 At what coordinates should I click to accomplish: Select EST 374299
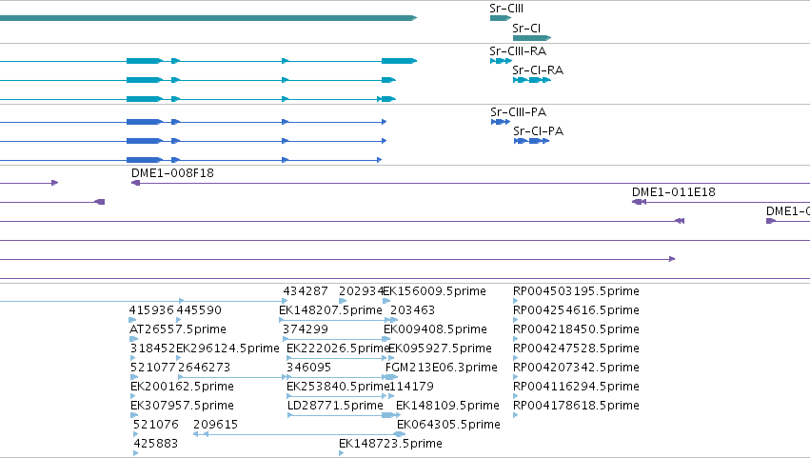point(306,329)
